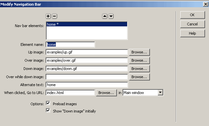Open Help for this dialog
The image size is (209, 126).
tap(192, 33)
